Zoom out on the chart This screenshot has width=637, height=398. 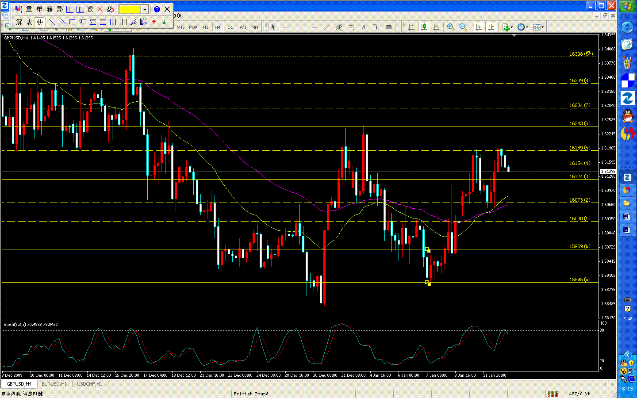[x=463, y=27]
